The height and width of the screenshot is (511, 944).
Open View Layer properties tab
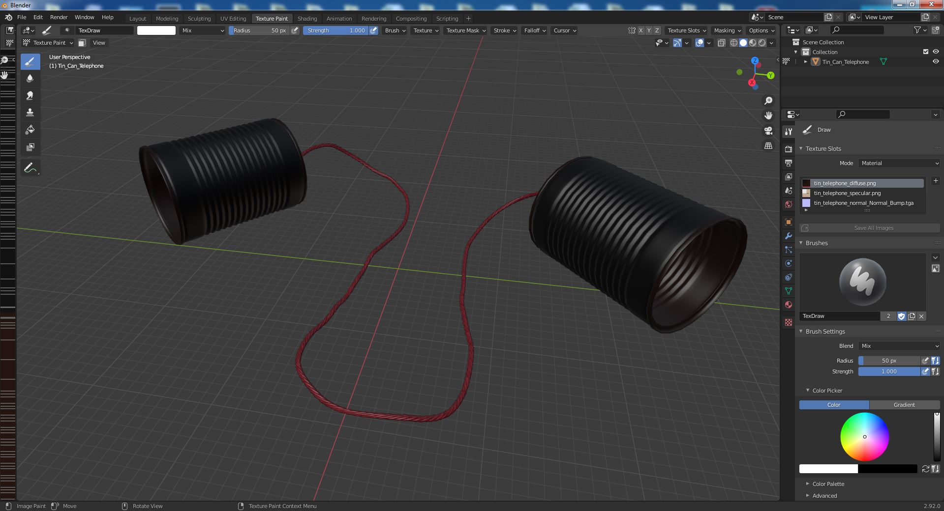(789, 176)
